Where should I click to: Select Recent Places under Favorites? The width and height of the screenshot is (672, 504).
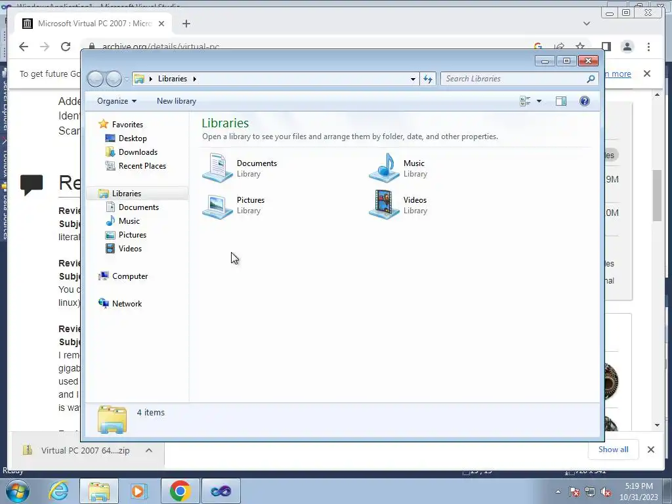click(142, 166)
